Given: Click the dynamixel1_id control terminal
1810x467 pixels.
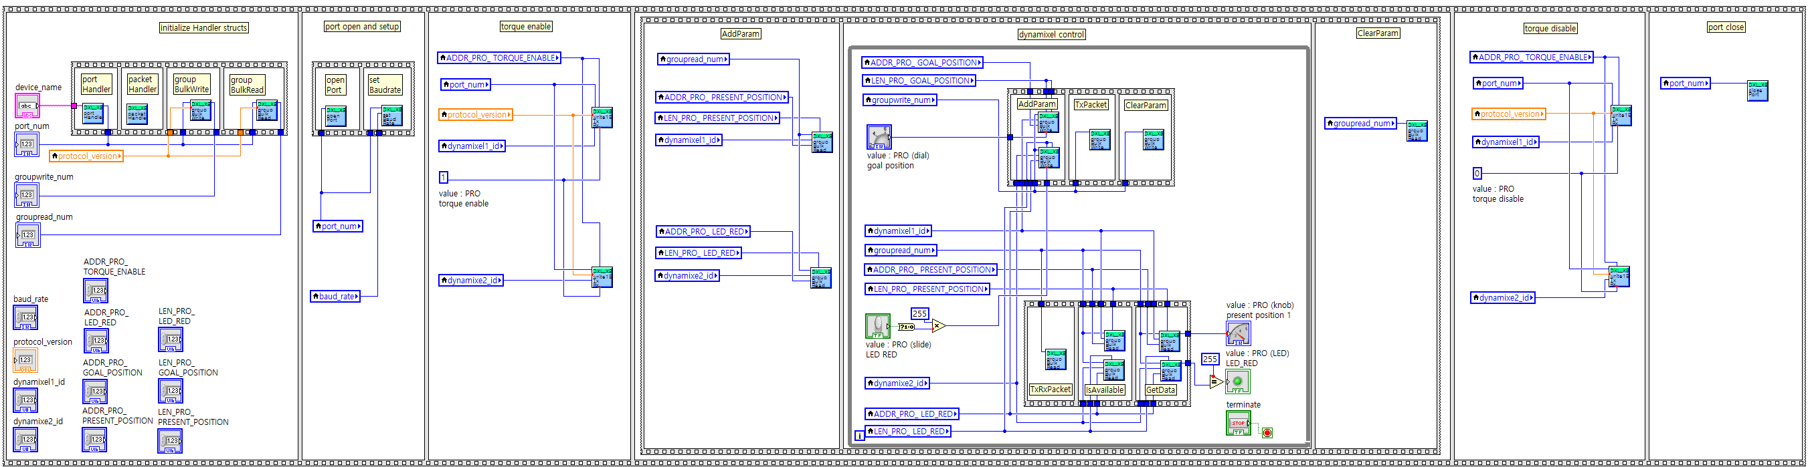Looking at the screenshot, I should tap(26, 400).
